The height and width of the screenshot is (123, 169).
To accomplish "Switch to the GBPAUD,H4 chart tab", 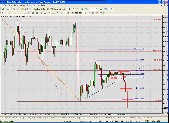I will [x=17, y=118].
